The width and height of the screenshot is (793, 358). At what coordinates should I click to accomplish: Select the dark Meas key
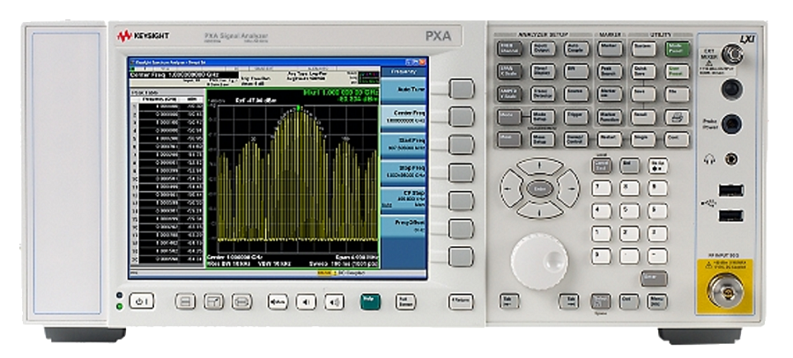coord(508,139)
